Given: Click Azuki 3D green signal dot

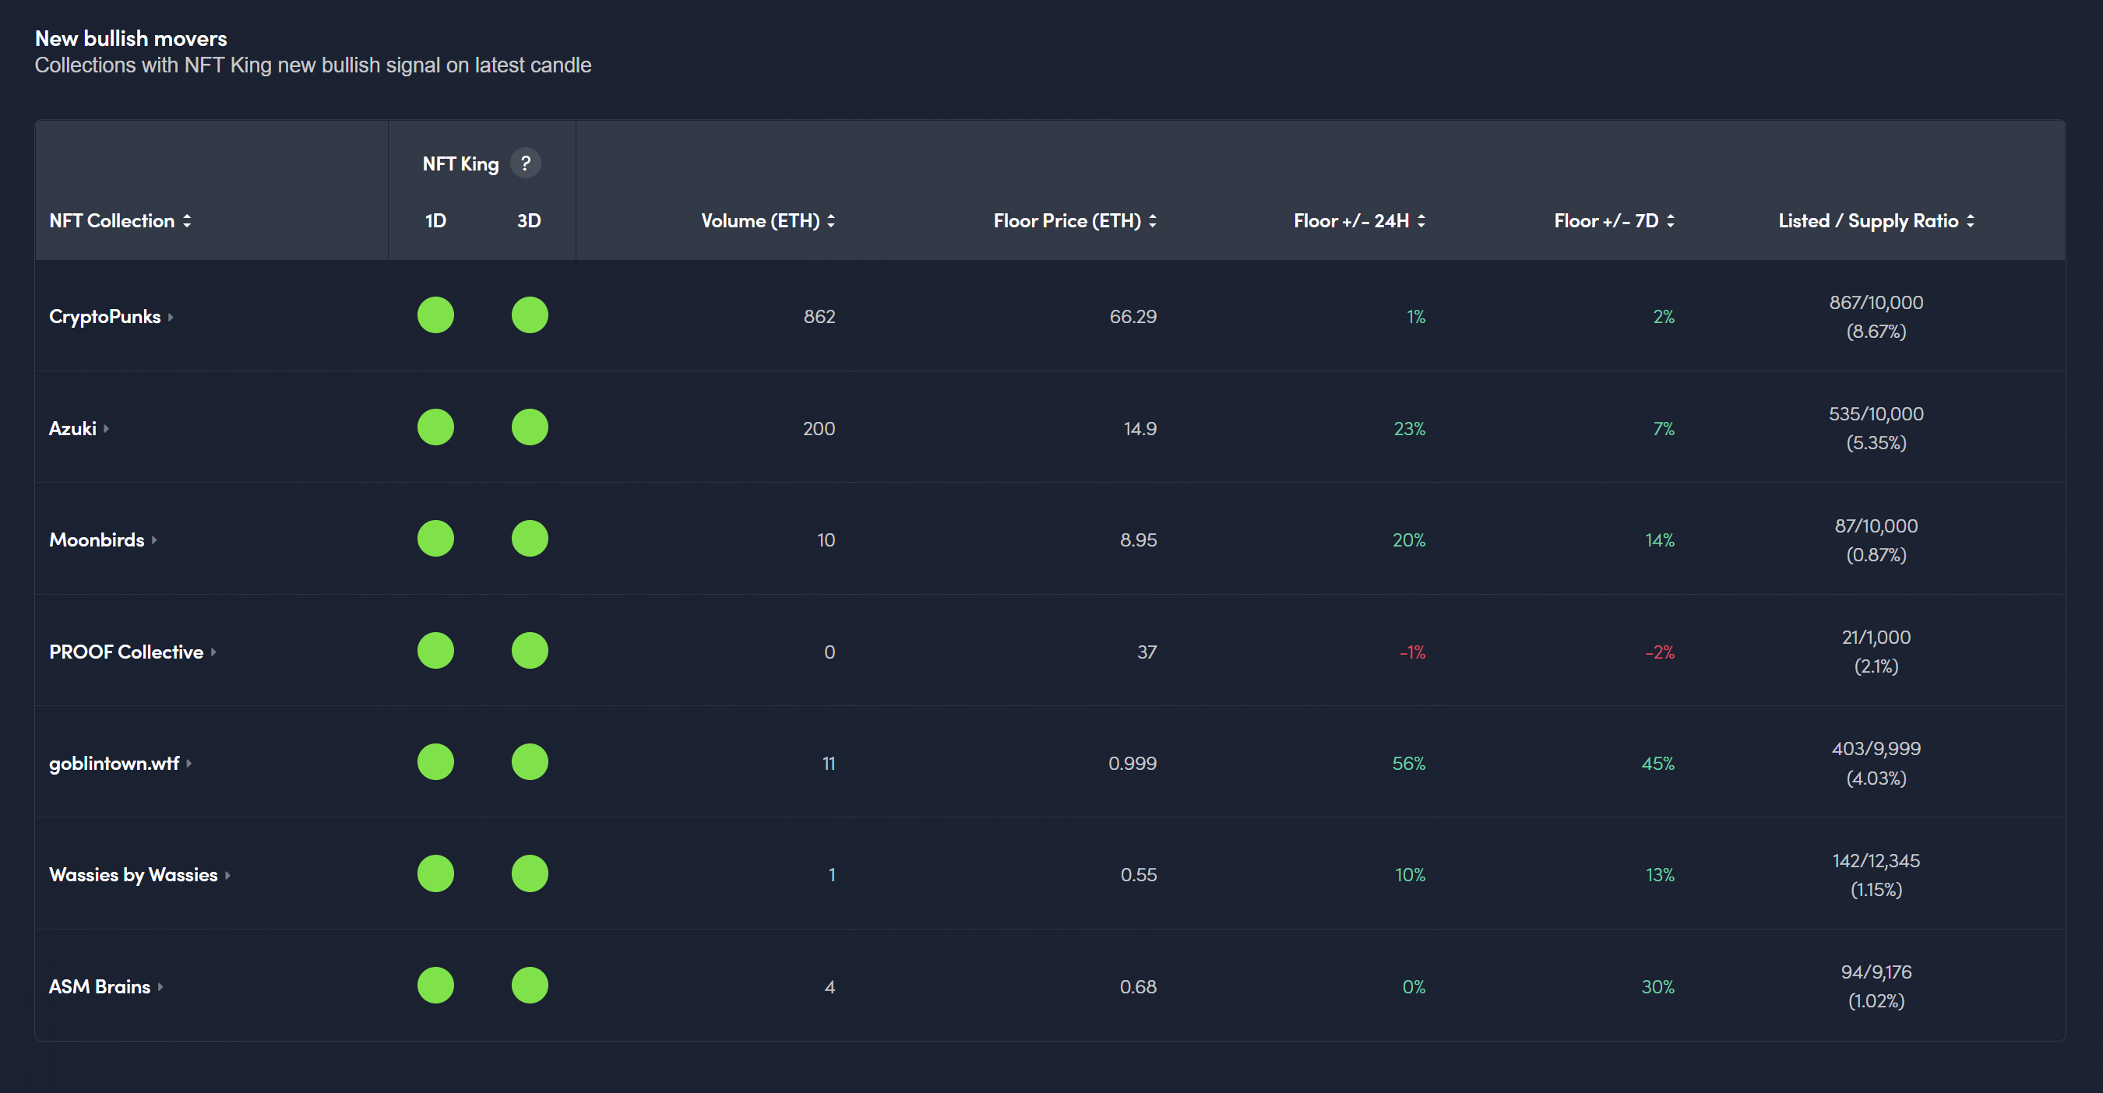Looking at the screenshot, I should [x=529, y=427].
